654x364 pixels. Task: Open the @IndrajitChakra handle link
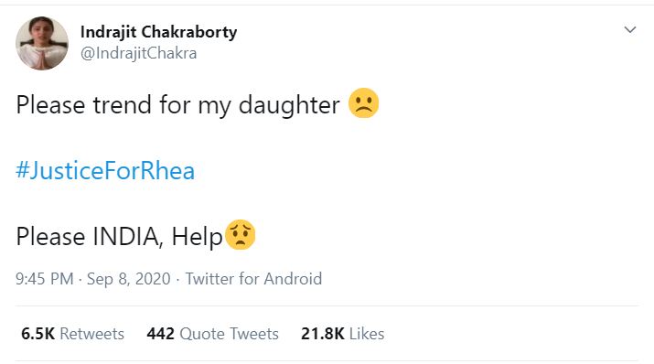click(x=138, y=53)
